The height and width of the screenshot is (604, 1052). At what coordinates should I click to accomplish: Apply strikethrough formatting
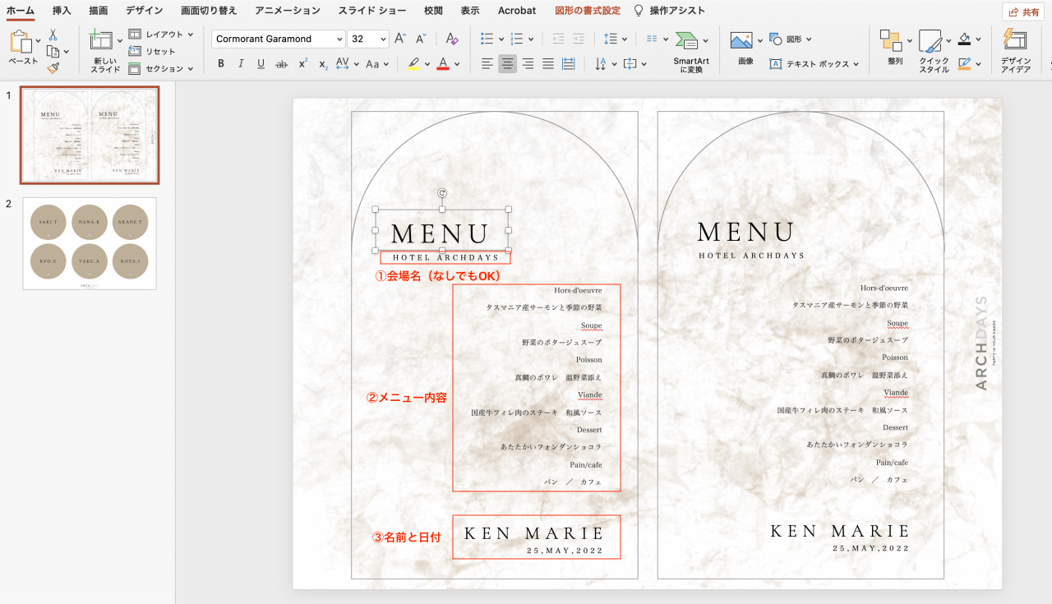[x=279, y=62]
